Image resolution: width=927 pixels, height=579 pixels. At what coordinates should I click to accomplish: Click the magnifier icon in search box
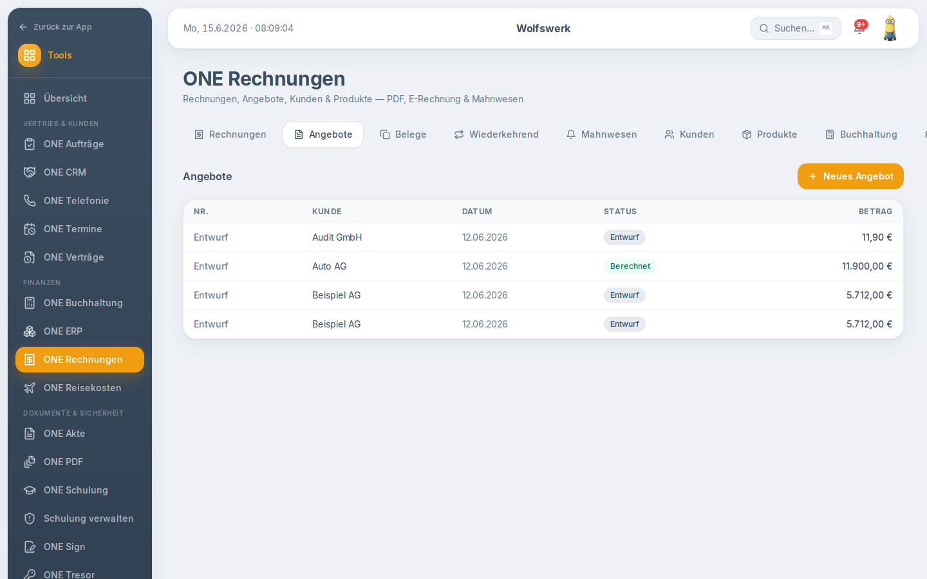pyautogui.click(x=764, y=28)
